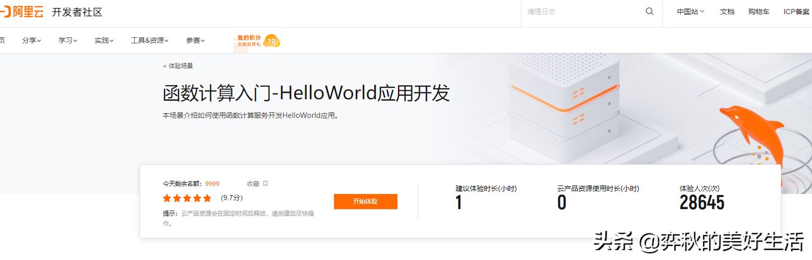Open the 参赛 navigation menu

click(x=195, y=40)
